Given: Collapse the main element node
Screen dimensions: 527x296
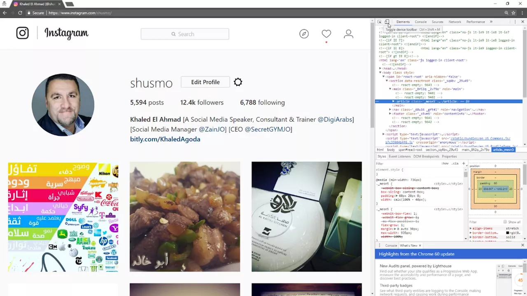Looking at the screenshot, I should [390, 89].
